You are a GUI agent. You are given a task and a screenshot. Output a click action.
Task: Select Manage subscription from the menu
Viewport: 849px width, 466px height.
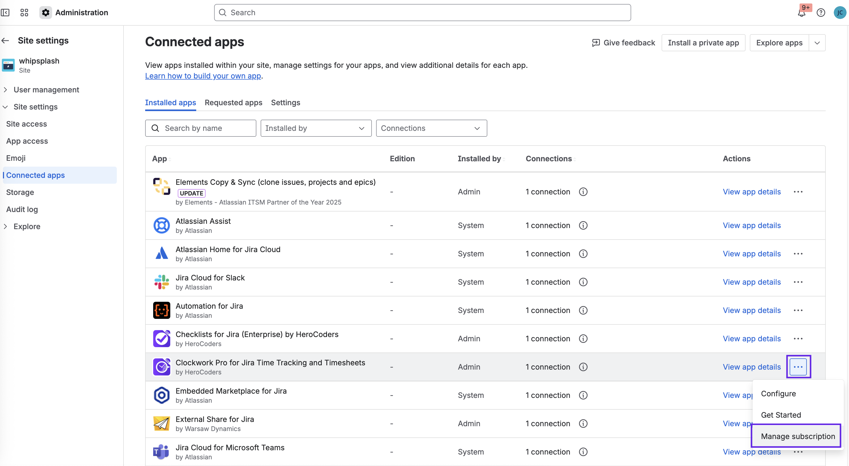pos(798,436)
